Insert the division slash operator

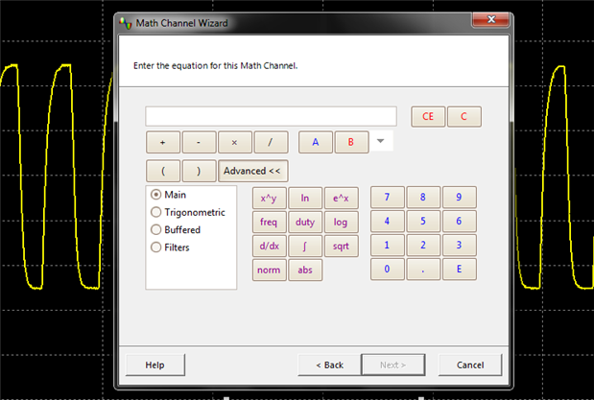(x=271, y=142)
